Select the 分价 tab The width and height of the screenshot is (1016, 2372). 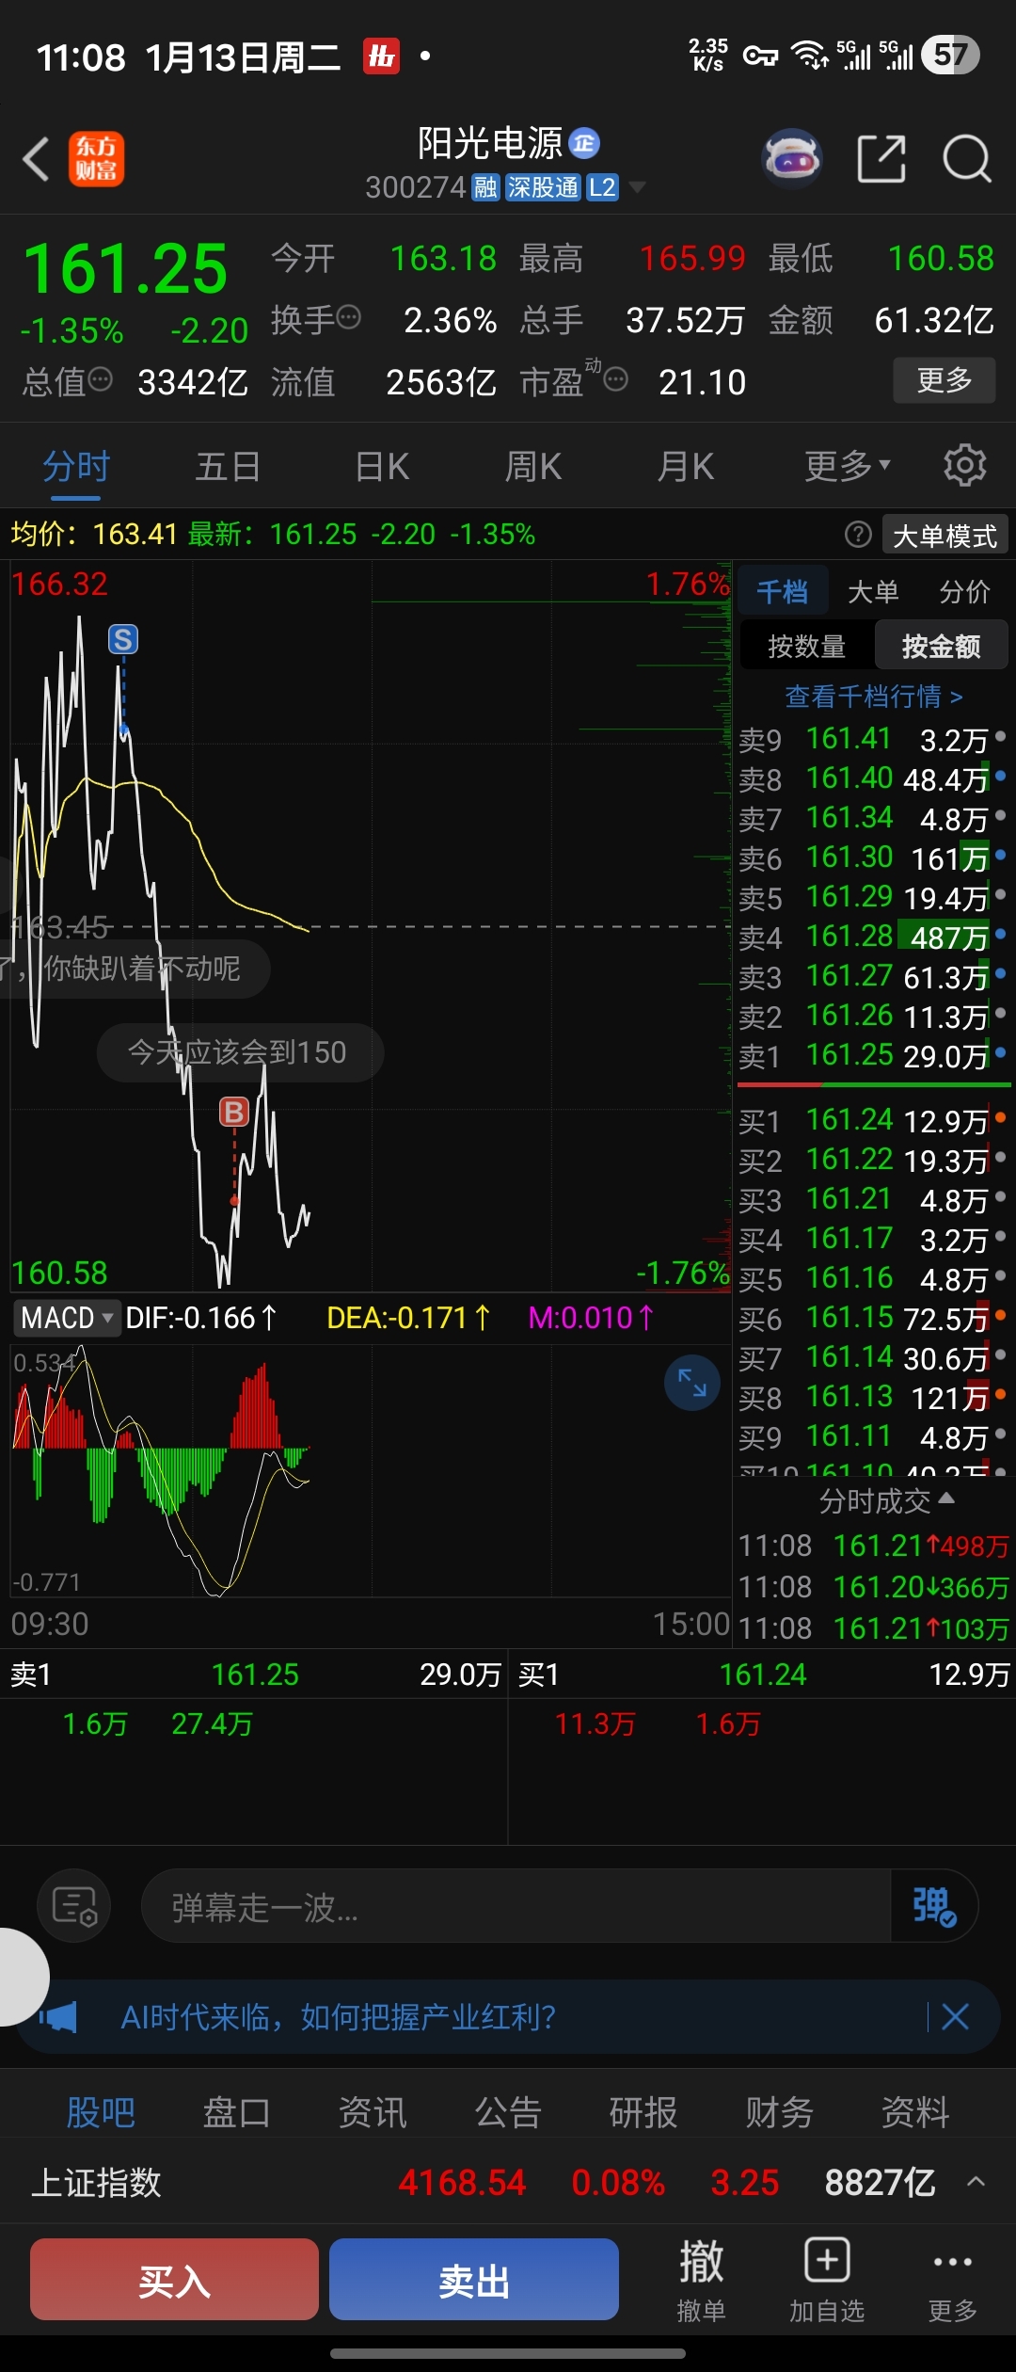tap(964, 591)
